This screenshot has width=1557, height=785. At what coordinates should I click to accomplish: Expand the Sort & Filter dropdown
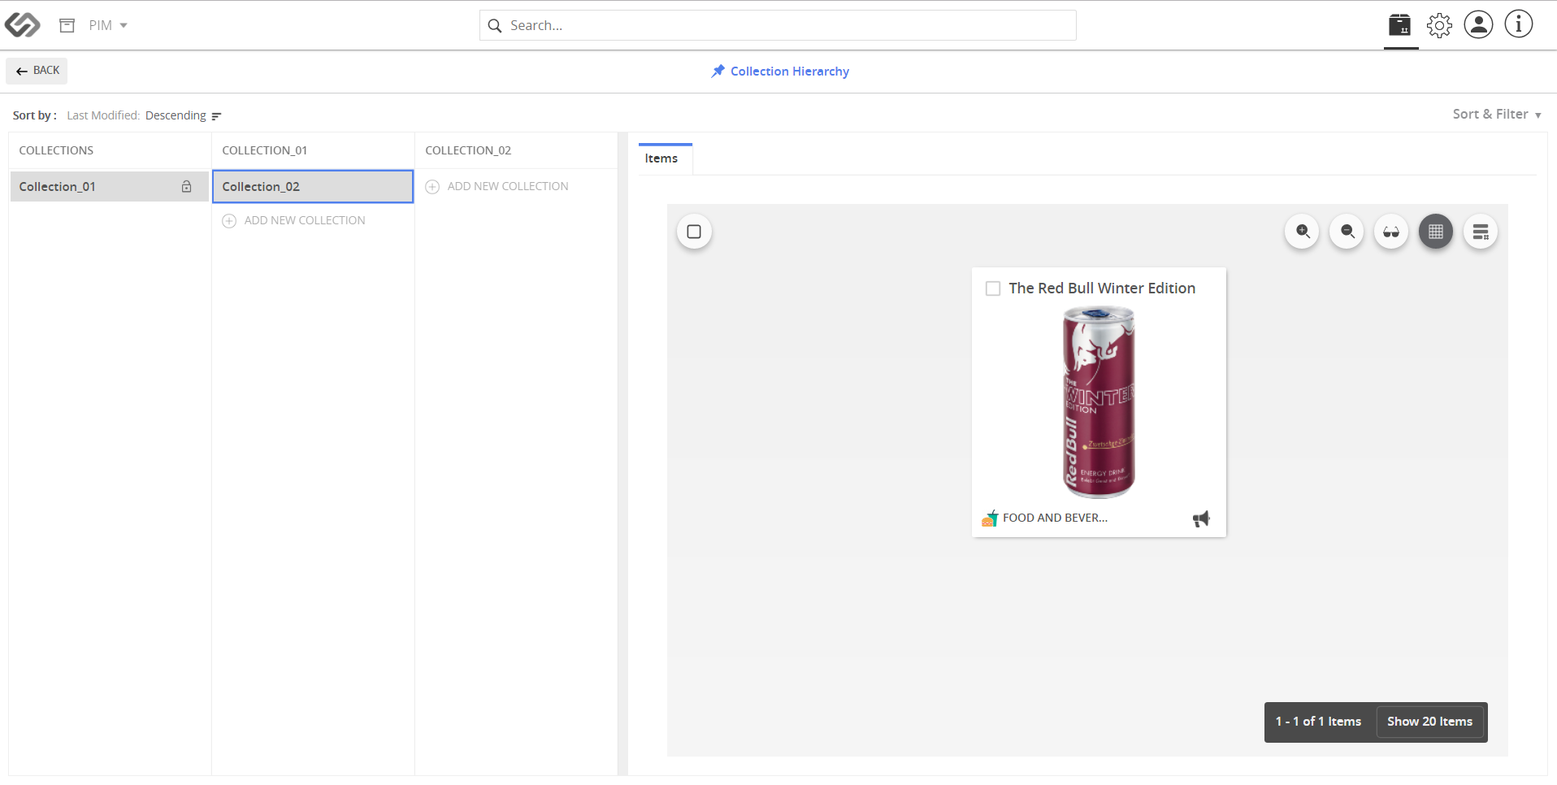click(1497, 115)
